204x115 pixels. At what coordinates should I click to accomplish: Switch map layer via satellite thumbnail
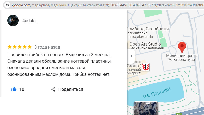[146, 108]
